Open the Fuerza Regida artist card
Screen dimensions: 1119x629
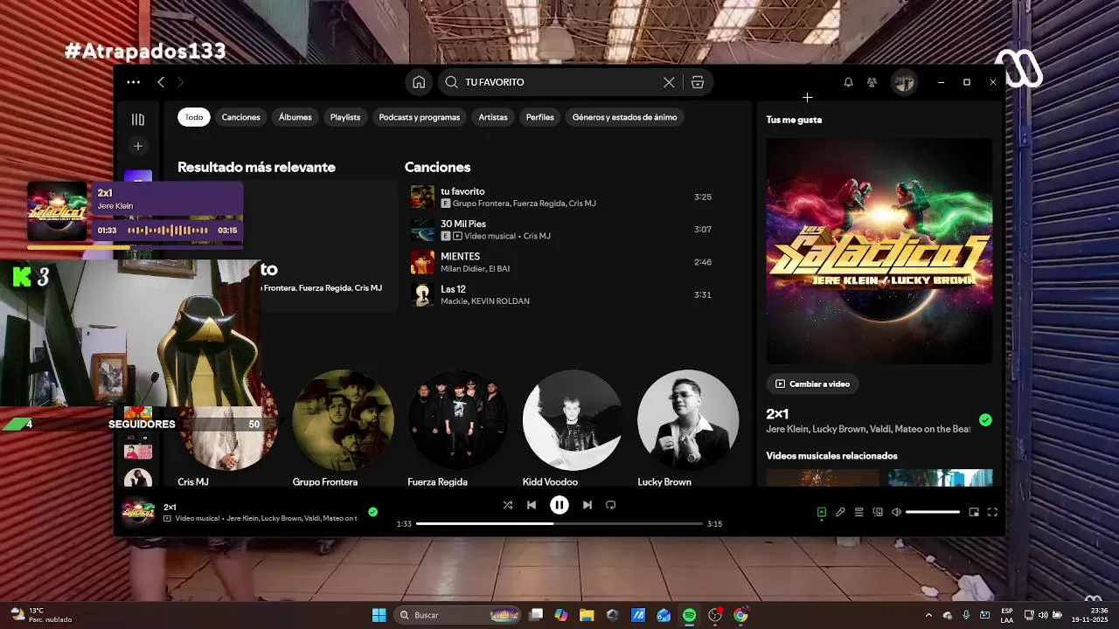457,428
